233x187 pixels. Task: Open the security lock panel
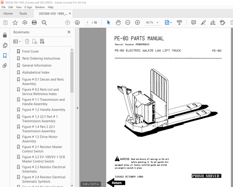[5, 35]
